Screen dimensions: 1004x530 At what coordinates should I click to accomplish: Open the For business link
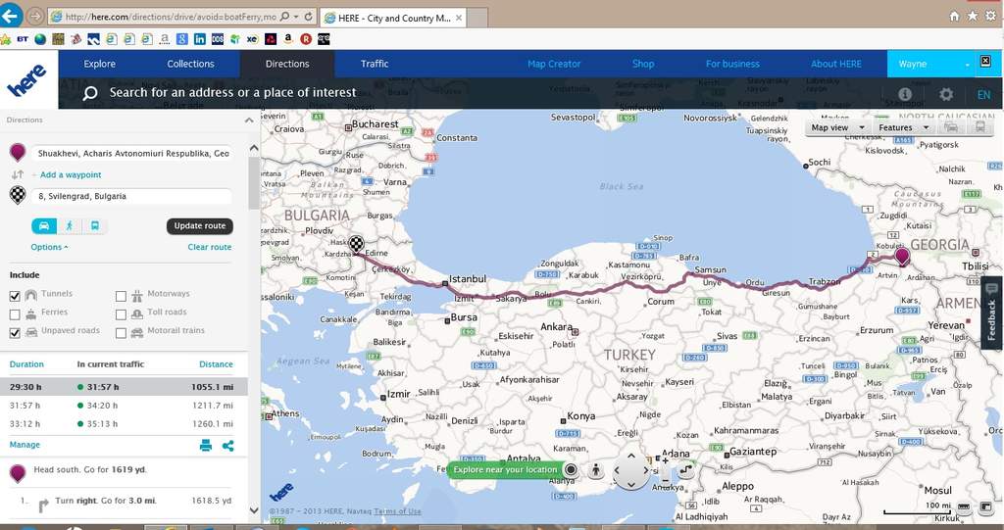coord(732,64)
